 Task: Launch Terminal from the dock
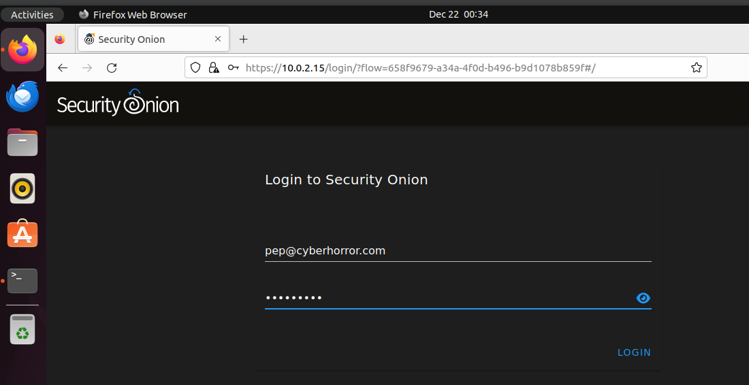[x=22, y=280]
